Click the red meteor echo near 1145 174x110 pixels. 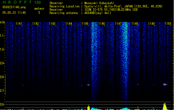[x=89, y=85]
